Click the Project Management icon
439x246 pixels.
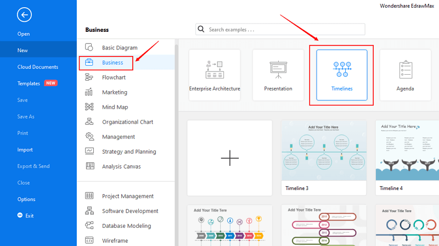(89, 195)
